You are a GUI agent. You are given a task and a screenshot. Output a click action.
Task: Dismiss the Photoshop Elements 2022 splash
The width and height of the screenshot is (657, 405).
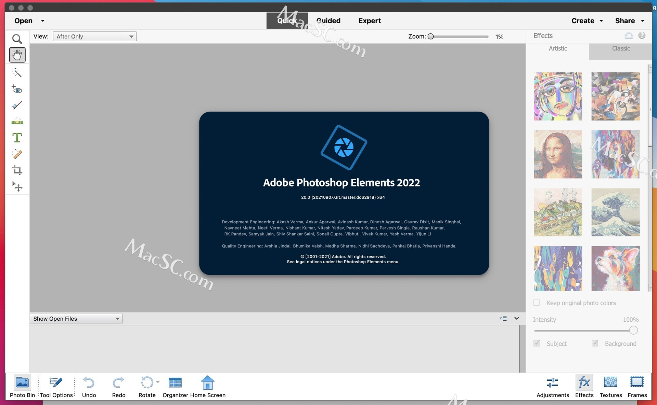pos(344,193)
